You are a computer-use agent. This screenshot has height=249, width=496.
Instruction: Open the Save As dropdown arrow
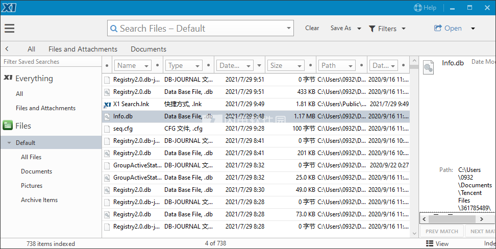click(x=359, y=29)
